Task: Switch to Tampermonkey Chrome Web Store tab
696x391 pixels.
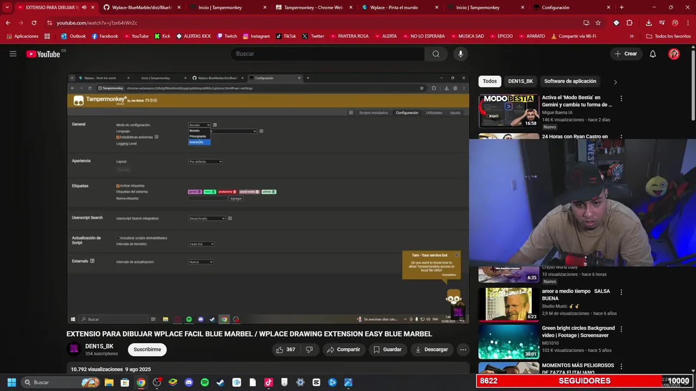Action: [x=313, y=8]
